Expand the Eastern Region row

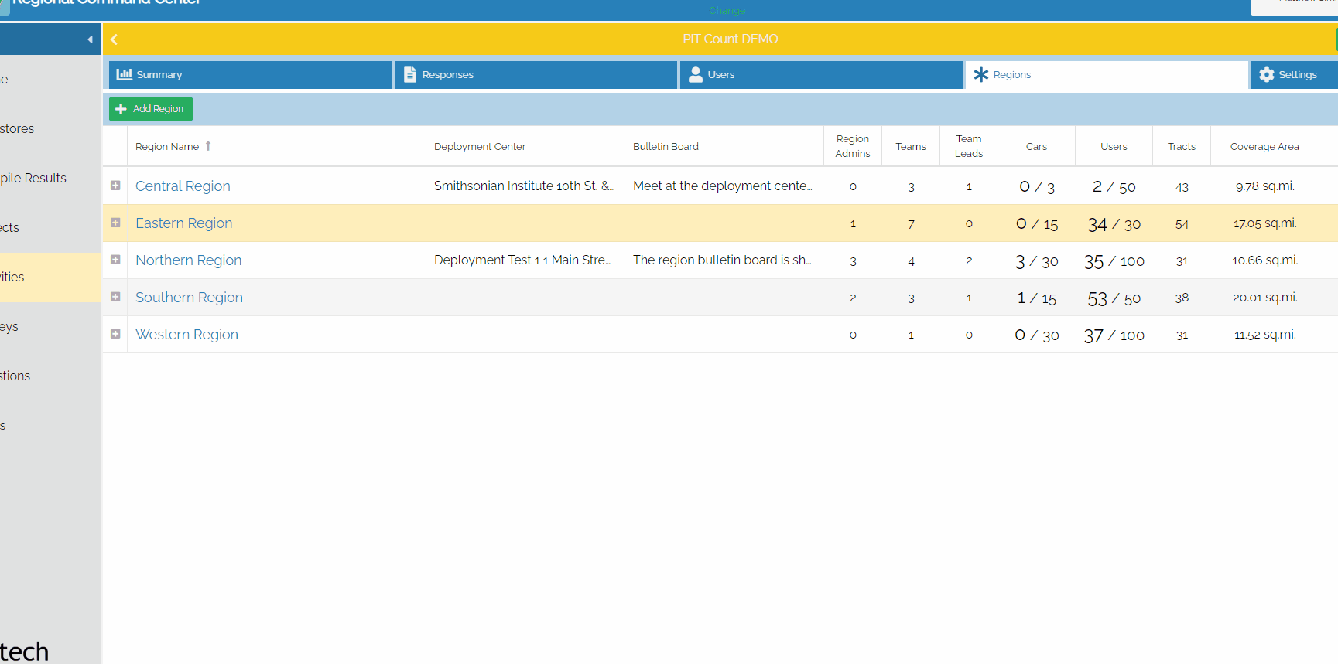tap(115, 223)
